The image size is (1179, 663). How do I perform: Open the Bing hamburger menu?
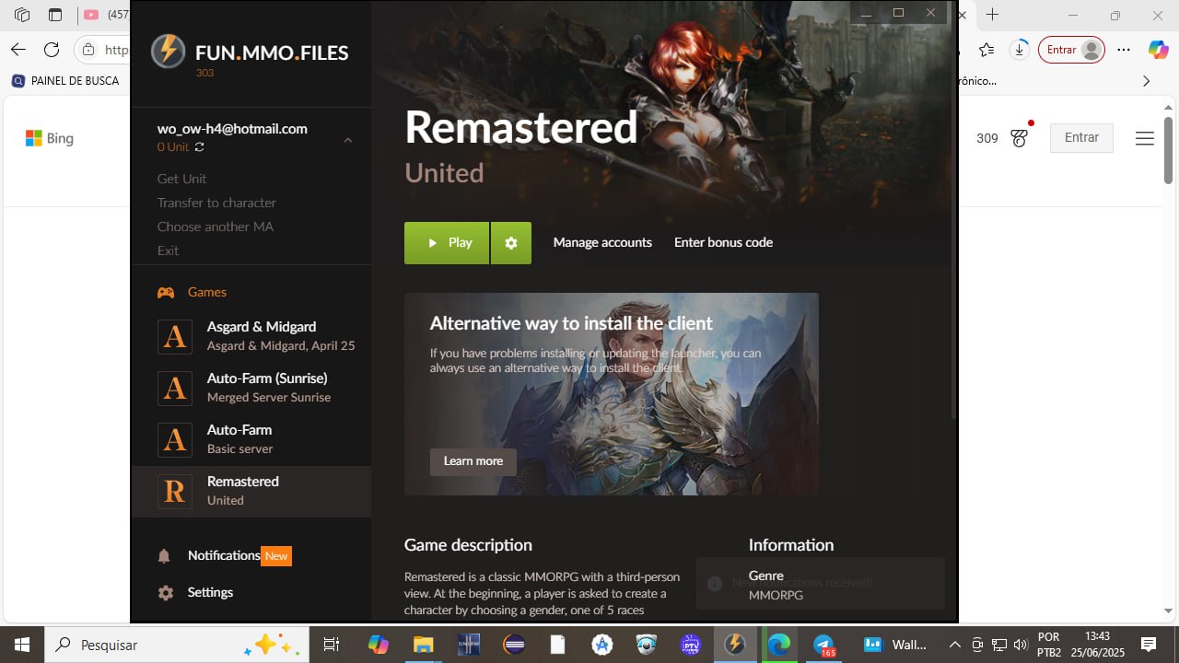(x=1144, y=138)
